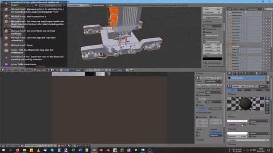Open the Alpha mode Straight dropdown
Image resolution: width=273 pixels, height=153 pixels.
click(x=213, y=102)
